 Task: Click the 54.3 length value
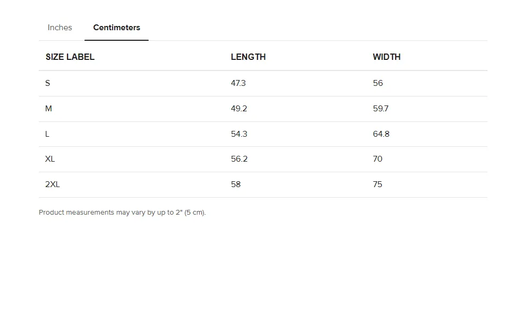tap(239, 134)
